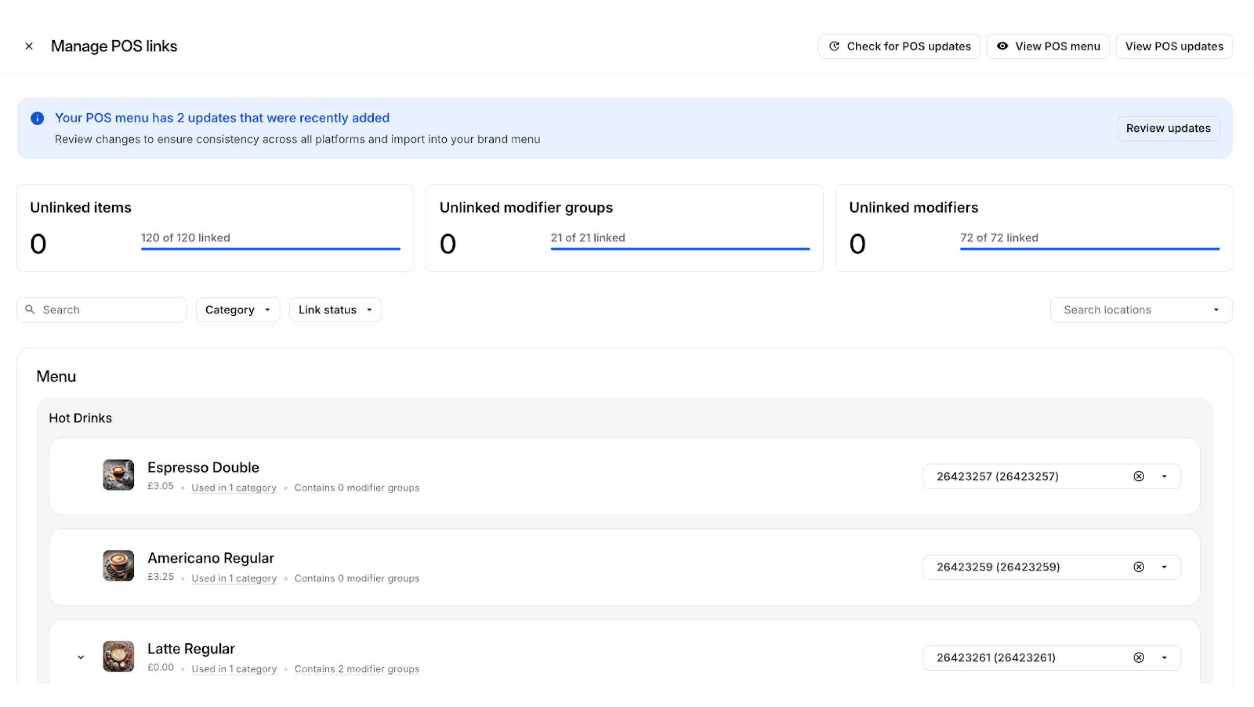
Task: Close the Manage POS links page
Action: pyautogui.click(x=29, y=46)
